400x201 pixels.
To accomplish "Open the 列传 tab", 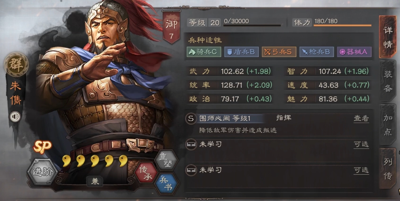I will pos(387,169).
